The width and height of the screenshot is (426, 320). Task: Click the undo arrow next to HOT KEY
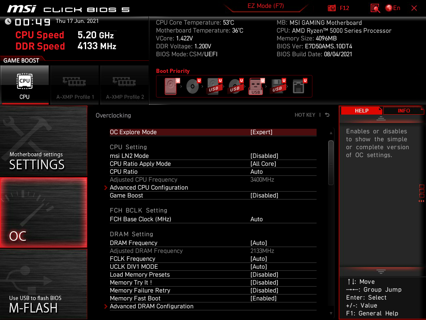327,115
